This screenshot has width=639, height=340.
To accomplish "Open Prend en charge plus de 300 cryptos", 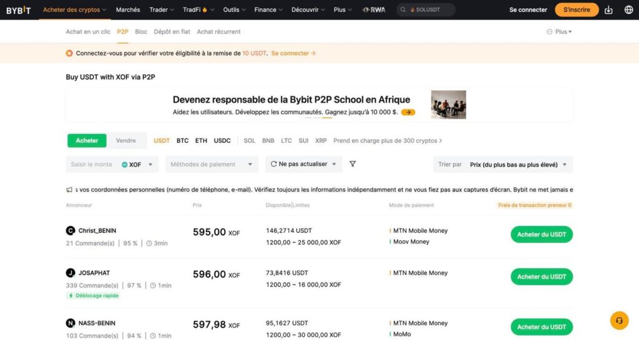I will [x=388, y=140].
